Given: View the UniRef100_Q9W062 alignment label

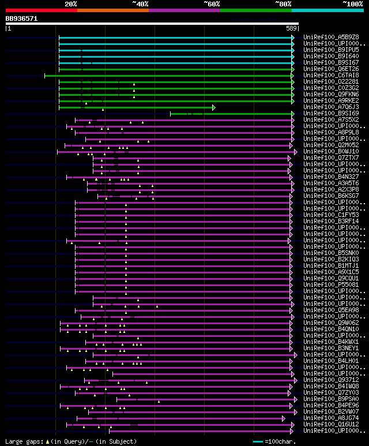Looking at the screenshot, I should [331, 323].
